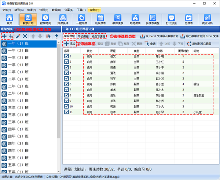Viewport: 220px width, 180px height.
Task: Click the X delete icon in class list toolbar
Action: coord(25,36)
